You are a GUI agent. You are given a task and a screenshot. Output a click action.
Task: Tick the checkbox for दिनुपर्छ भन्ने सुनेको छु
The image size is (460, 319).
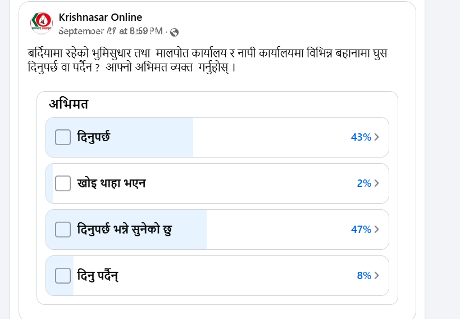[x=63, y=230]
